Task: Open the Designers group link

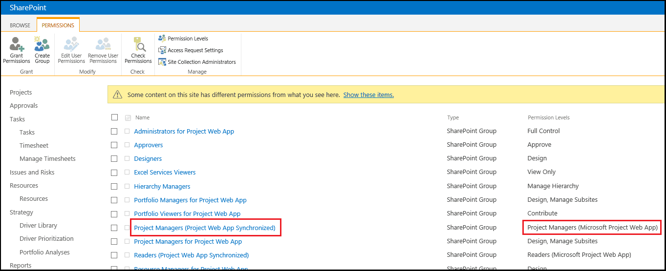Action: pyautogui.click(x=148, y=158)
